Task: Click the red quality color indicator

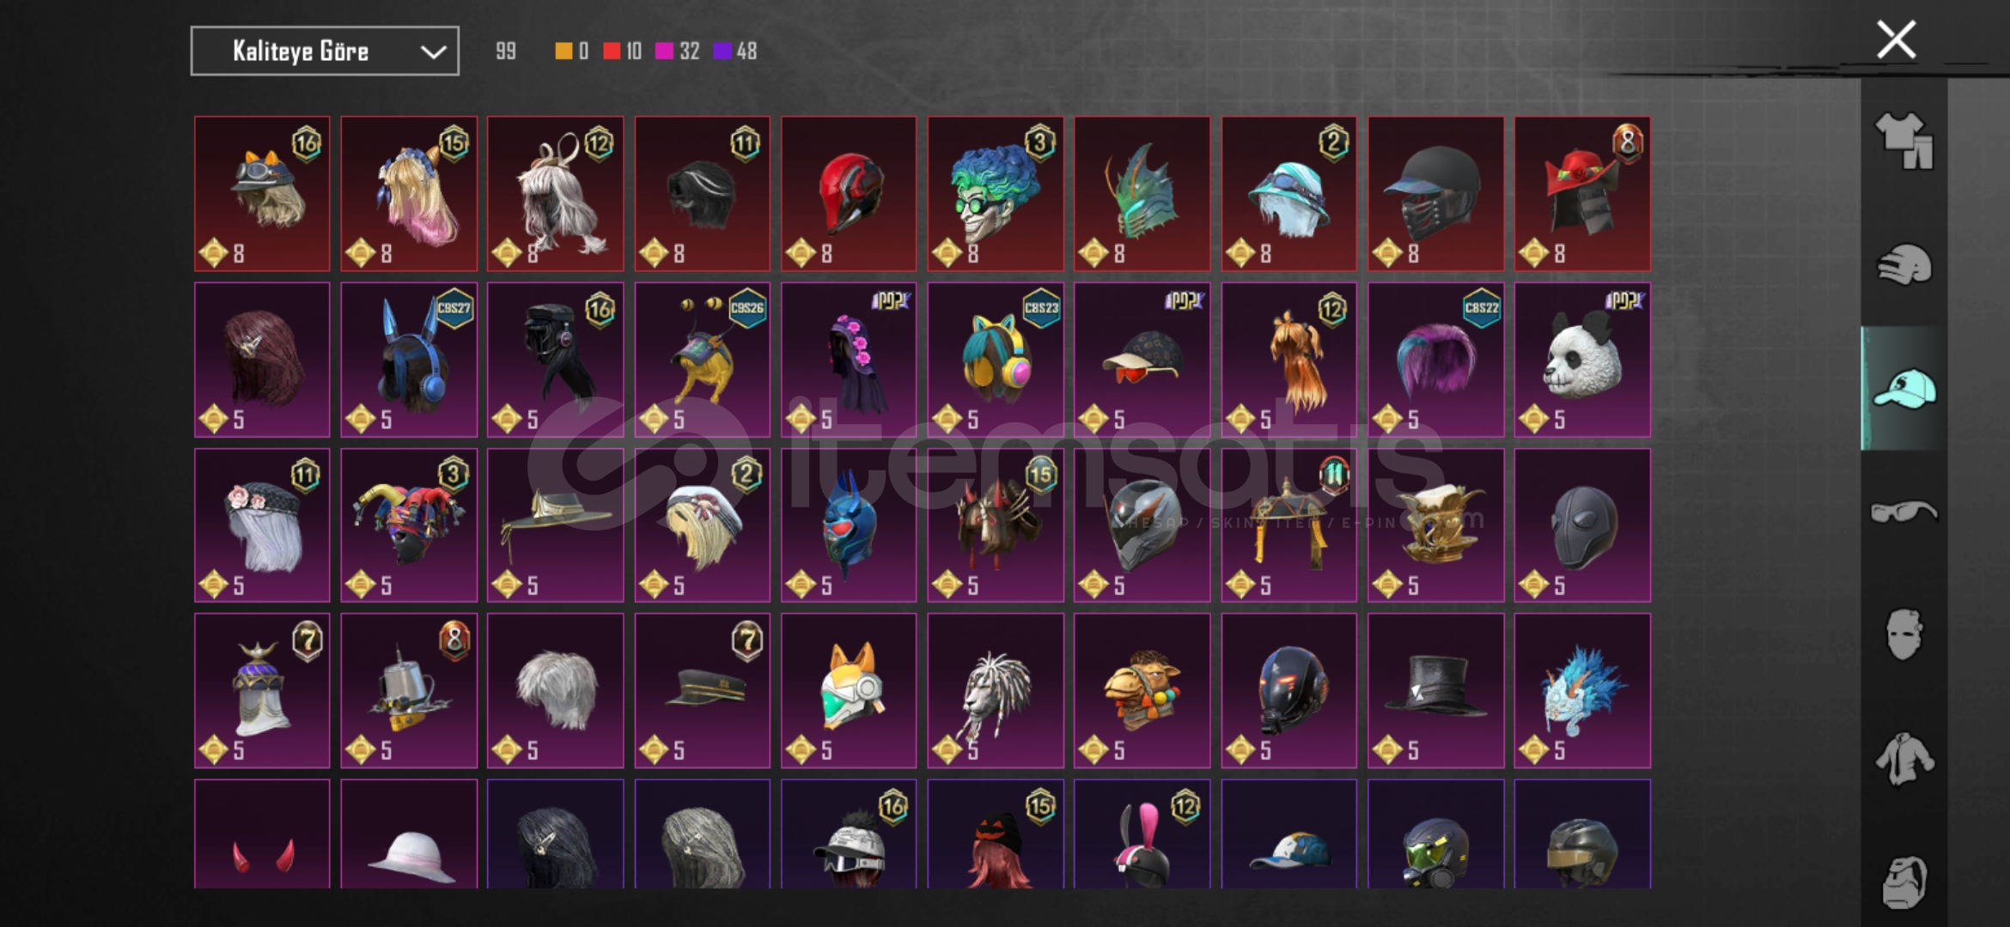Action: pyautogui.click(x=612, y=51)
